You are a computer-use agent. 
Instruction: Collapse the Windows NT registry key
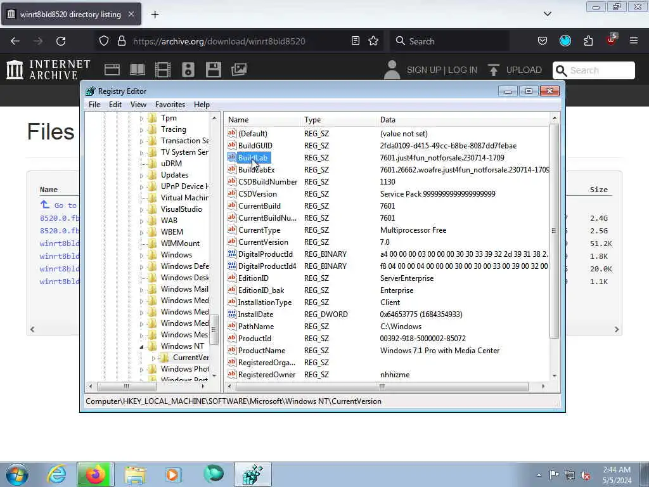(141, 346)
